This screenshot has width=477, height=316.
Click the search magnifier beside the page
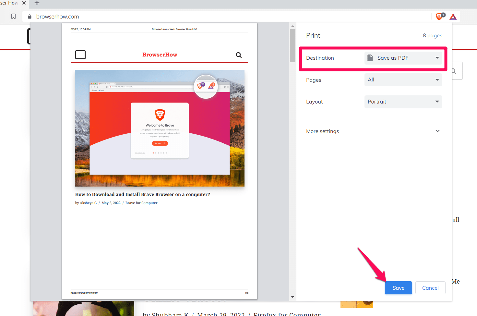[x=453, y=70]
